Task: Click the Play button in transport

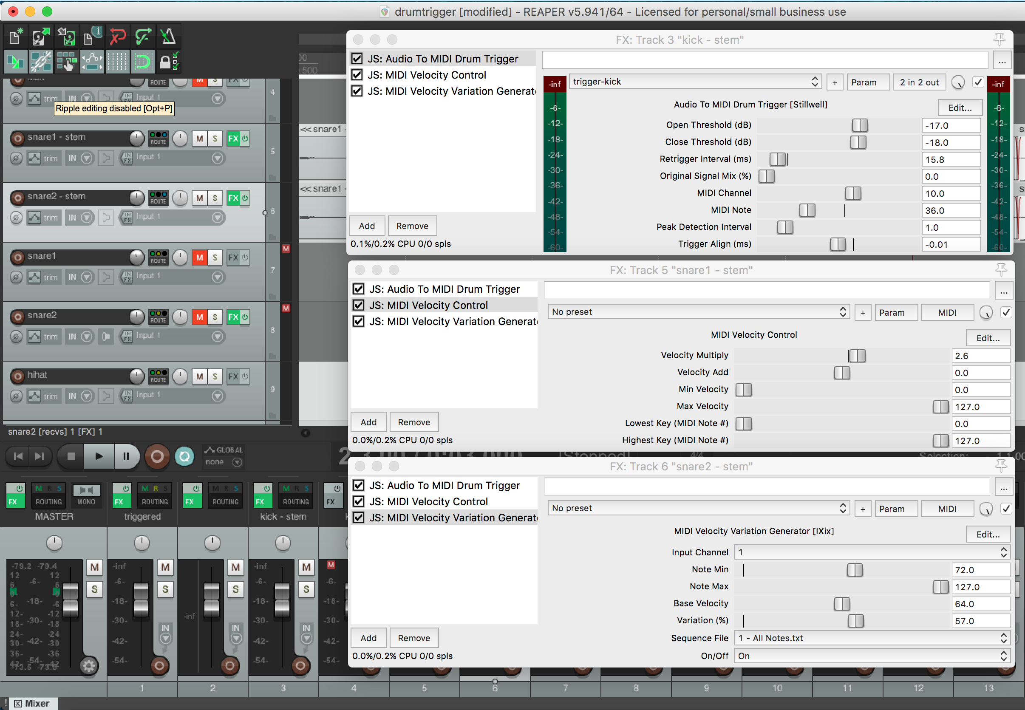Action: 98,455
